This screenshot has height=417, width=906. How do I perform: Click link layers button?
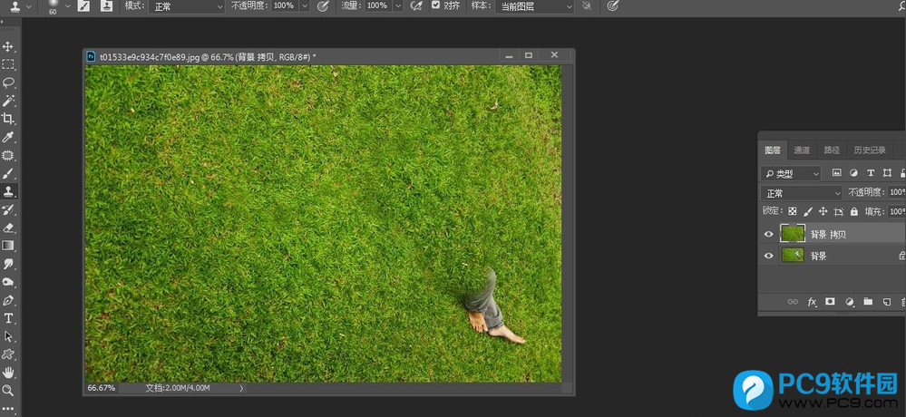(x=793, y=302)
